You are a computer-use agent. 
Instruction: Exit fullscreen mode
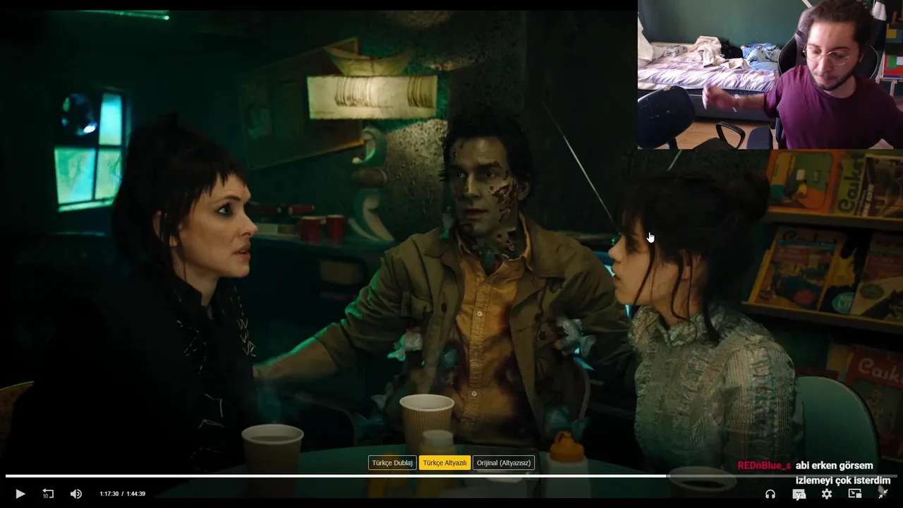point(883,494)
